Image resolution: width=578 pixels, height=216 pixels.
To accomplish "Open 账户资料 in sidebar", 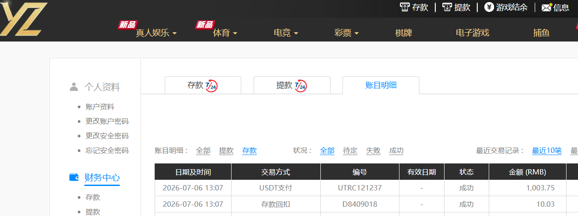I will 100,106.
